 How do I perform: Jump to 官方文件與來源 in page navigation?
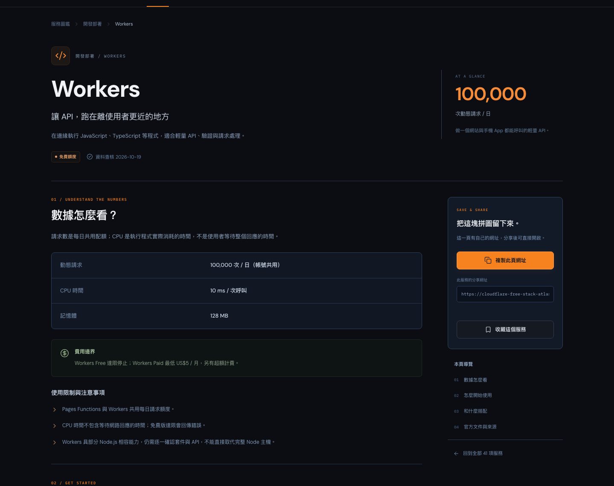[x=480, y=427]
